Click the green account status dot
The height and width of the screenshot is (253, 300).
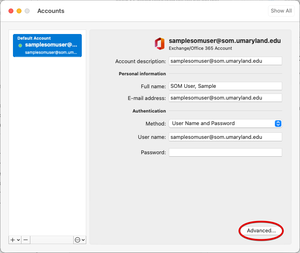[20, 45]
